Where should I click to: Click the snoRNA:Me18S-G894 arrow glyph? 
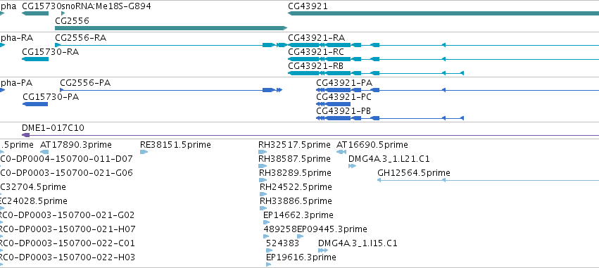click(x=63, y=13)
